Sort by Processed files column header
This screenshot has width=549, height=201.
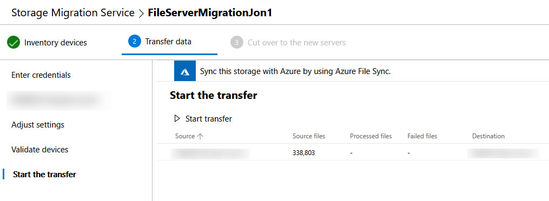[371, 136]
